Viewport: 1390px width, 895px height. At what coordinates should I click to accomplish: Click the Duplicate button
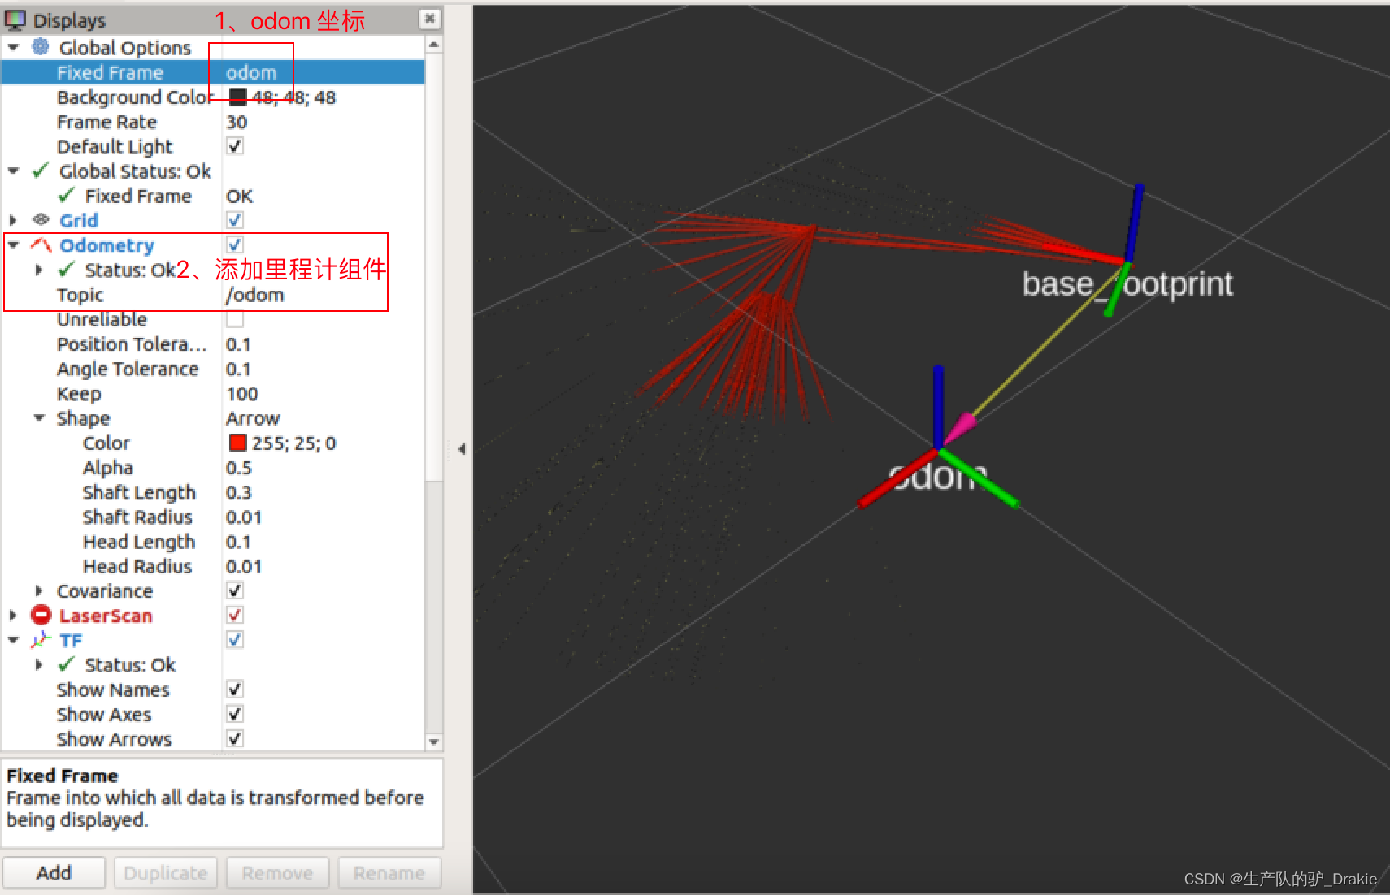pos(166,872)
